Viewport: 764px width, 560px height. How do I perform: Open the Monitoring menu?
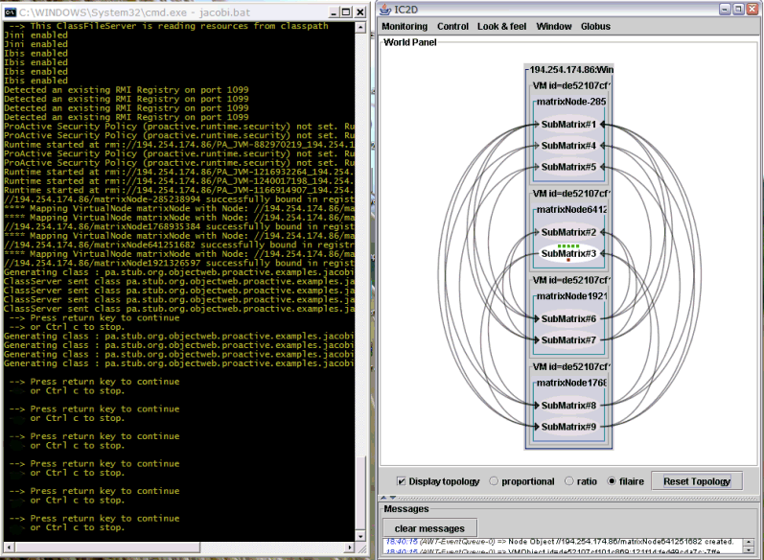click(x=405, y=26)
